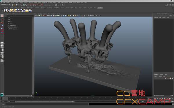Open the viewport Lighting menu
Image resolution: width=174 pixels, height=108 pixels.
point(45,14)
